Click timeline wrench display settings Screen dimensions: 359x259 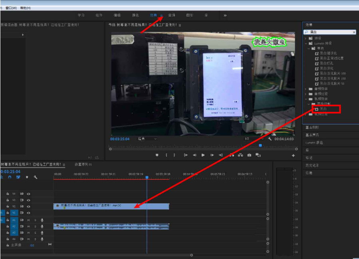tap(35, 177)
